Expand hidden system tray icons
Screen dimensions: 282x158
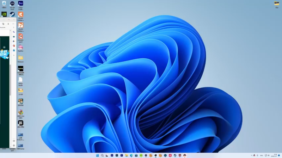[x=251, y=155]
